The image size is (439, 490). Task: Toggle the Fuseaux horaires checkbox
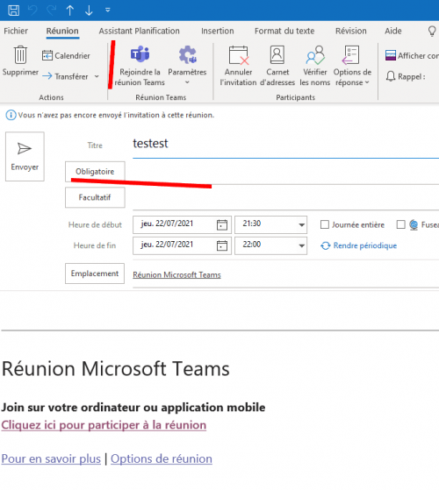pyautogui.click(x=401, y=224)
